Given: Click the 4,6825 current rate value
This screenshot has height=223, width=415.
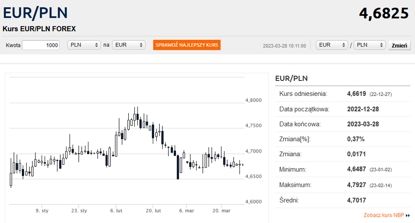Looking at the screenshot, I should click(384, 13).
